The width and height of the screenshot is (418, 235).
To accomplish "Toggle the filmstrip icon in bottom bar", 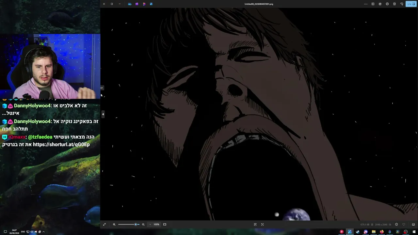I will [x=413, y=224].
